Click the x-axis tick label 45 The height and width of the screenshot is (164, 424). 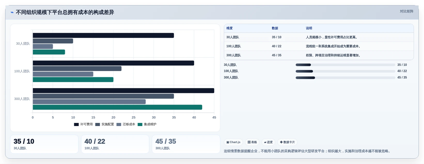214,118
